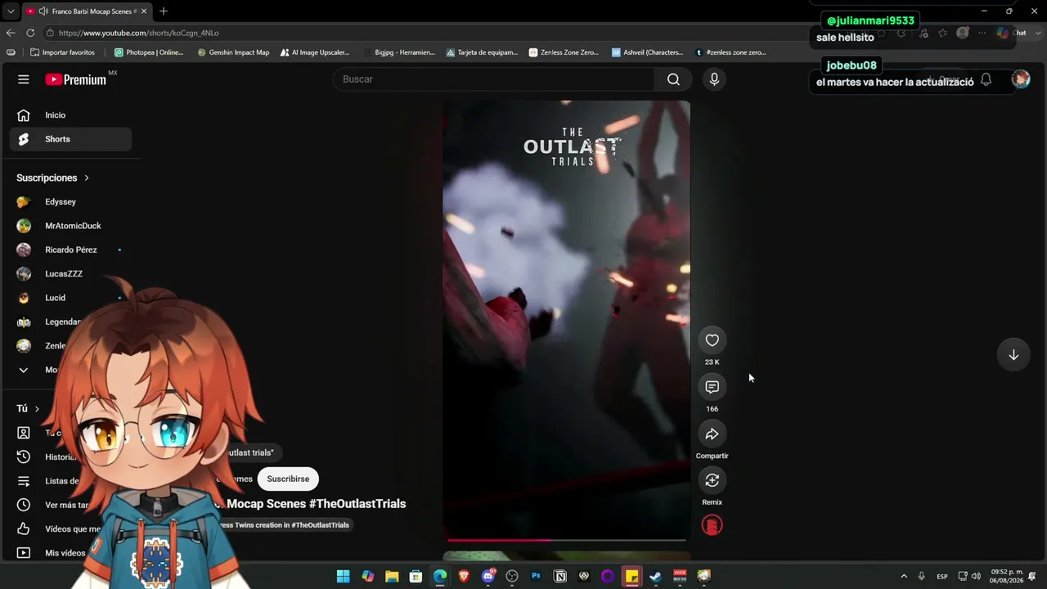1047x589 pixels.
Task: Open the Genshin Impact Map bookmark
Action: [233, 52]
